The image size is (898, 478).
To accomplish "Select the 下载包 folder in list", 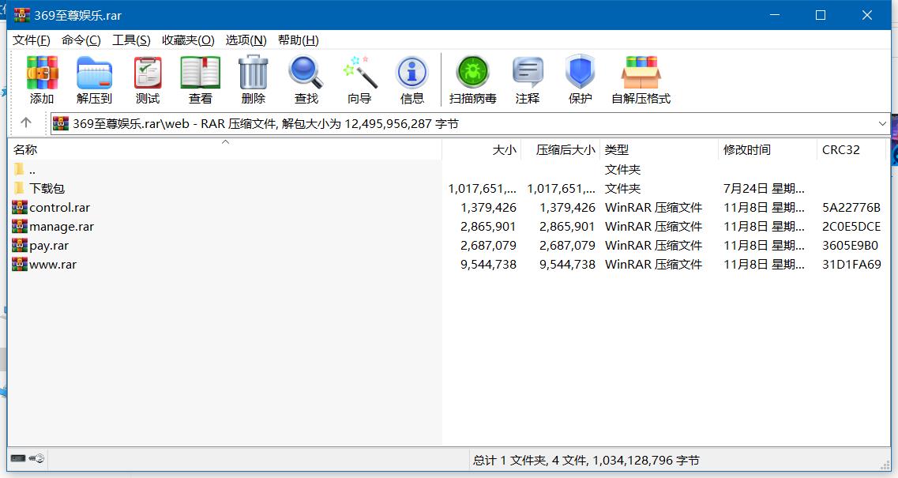I will point(47,188).
